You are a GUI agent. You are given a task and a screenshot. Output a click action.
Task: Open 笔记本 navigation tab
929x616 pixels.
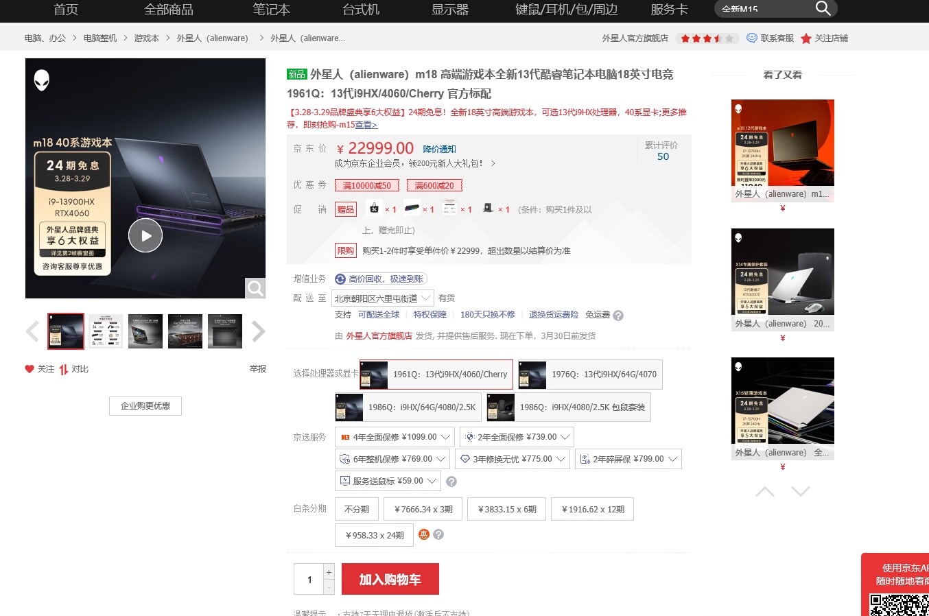tap(272, 10)
